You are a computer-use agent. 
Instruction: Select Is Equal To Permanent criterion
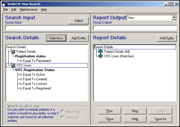pos(35,61)
